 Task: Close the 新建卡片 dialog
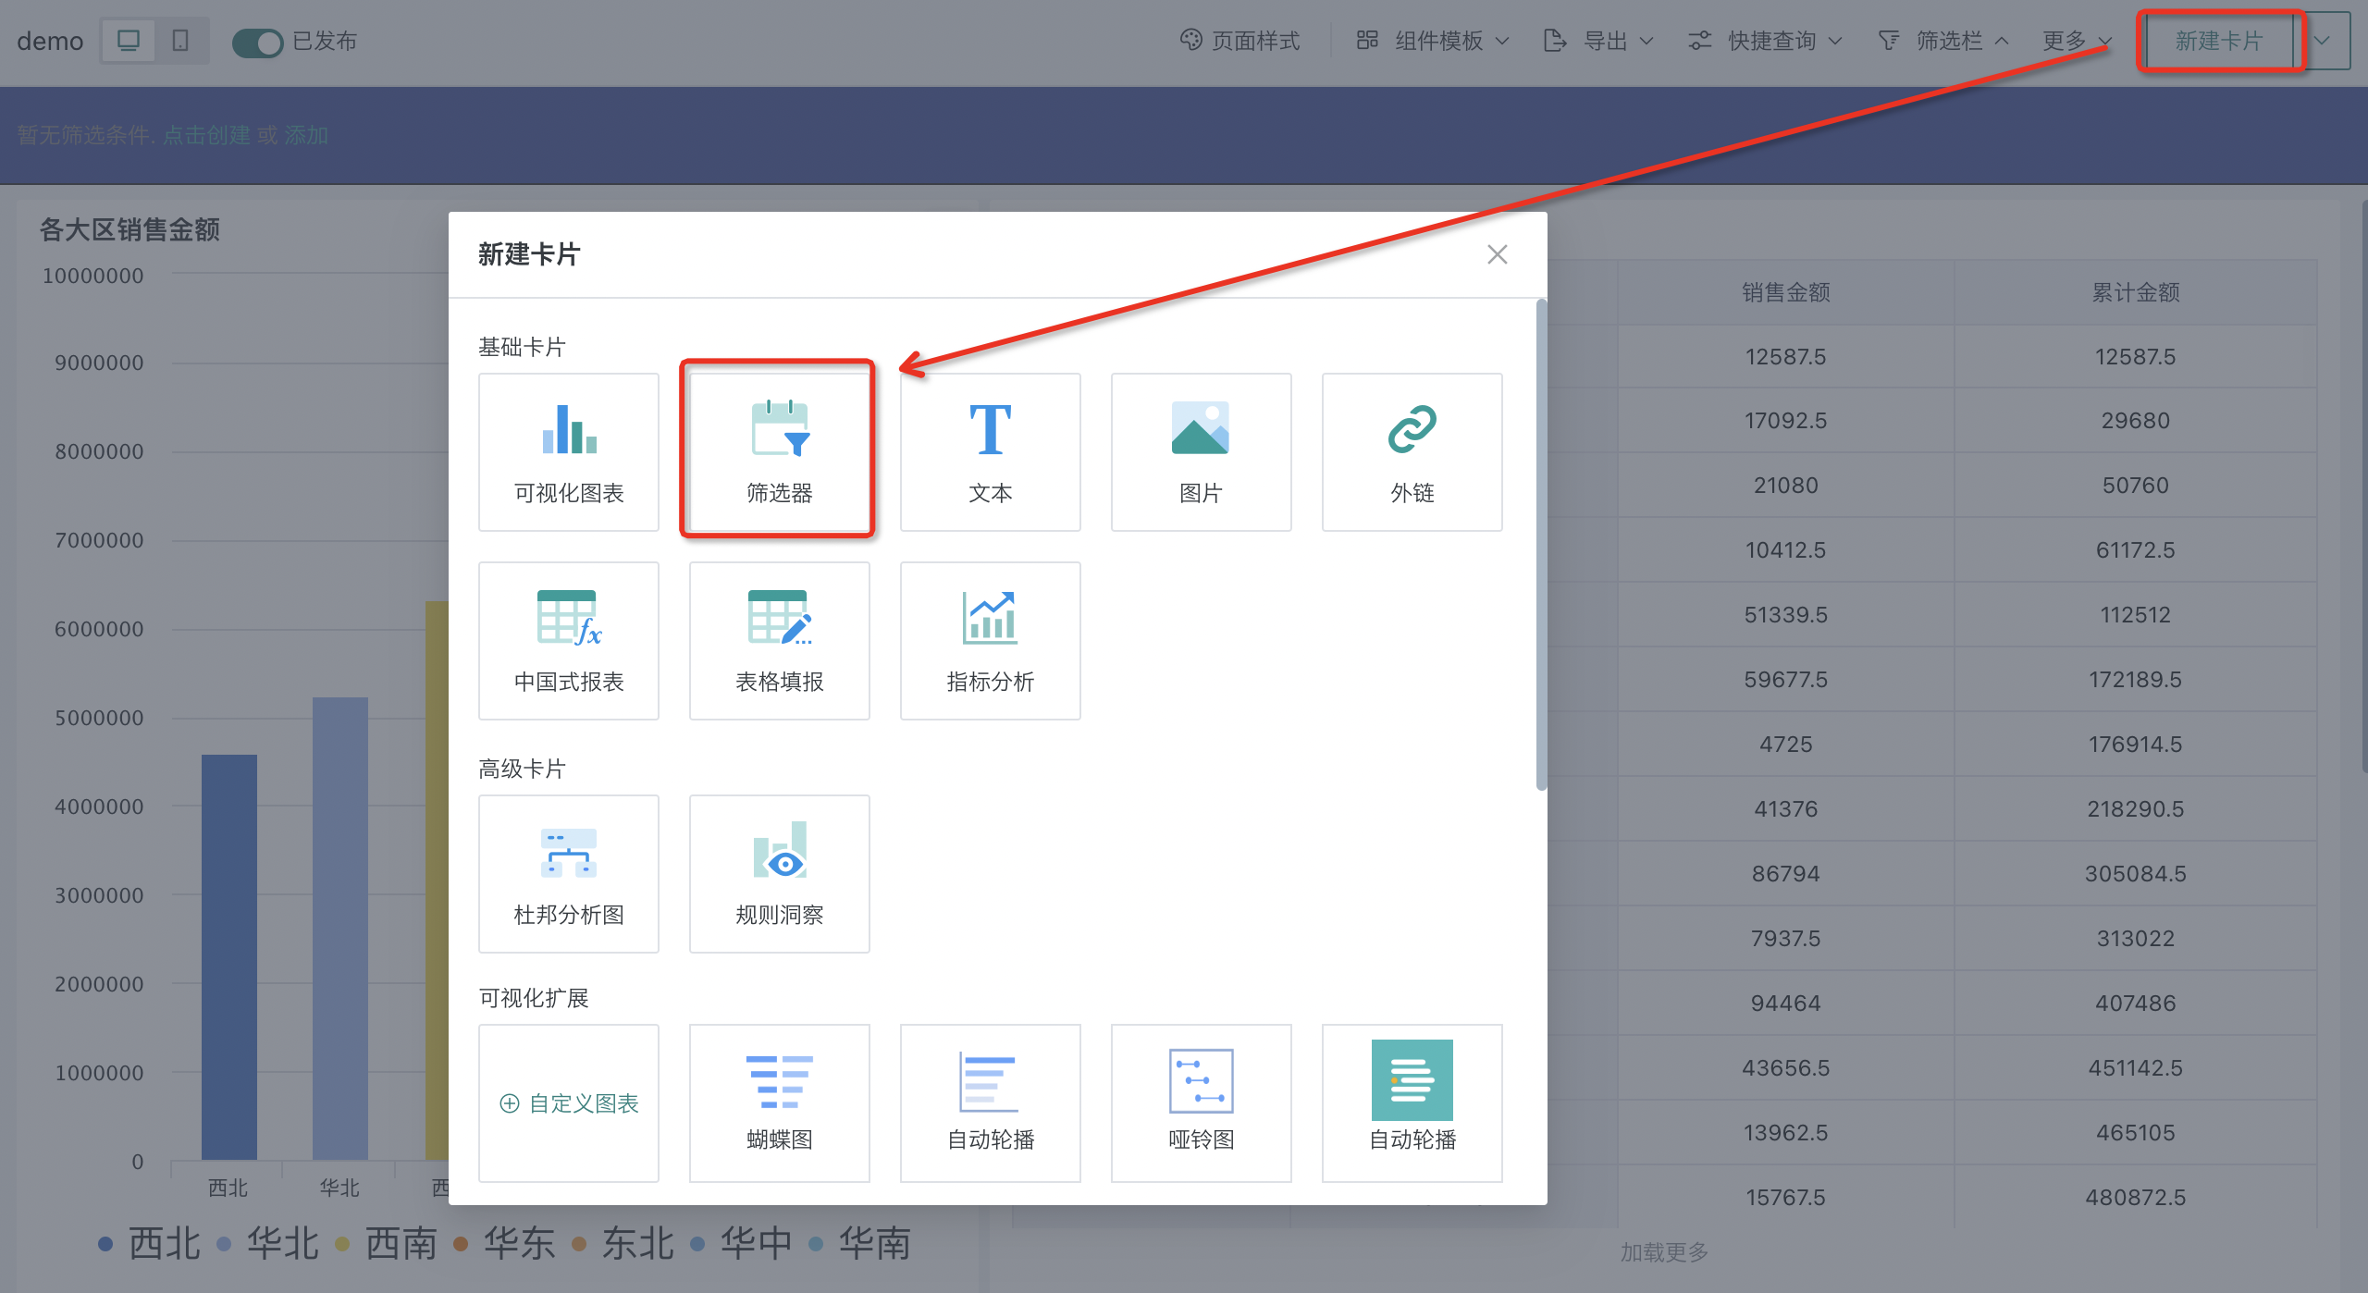tap(1497, 254)
